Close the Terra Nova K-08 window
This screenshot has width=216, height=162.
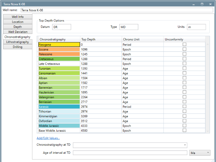click(x=210, y=4)
